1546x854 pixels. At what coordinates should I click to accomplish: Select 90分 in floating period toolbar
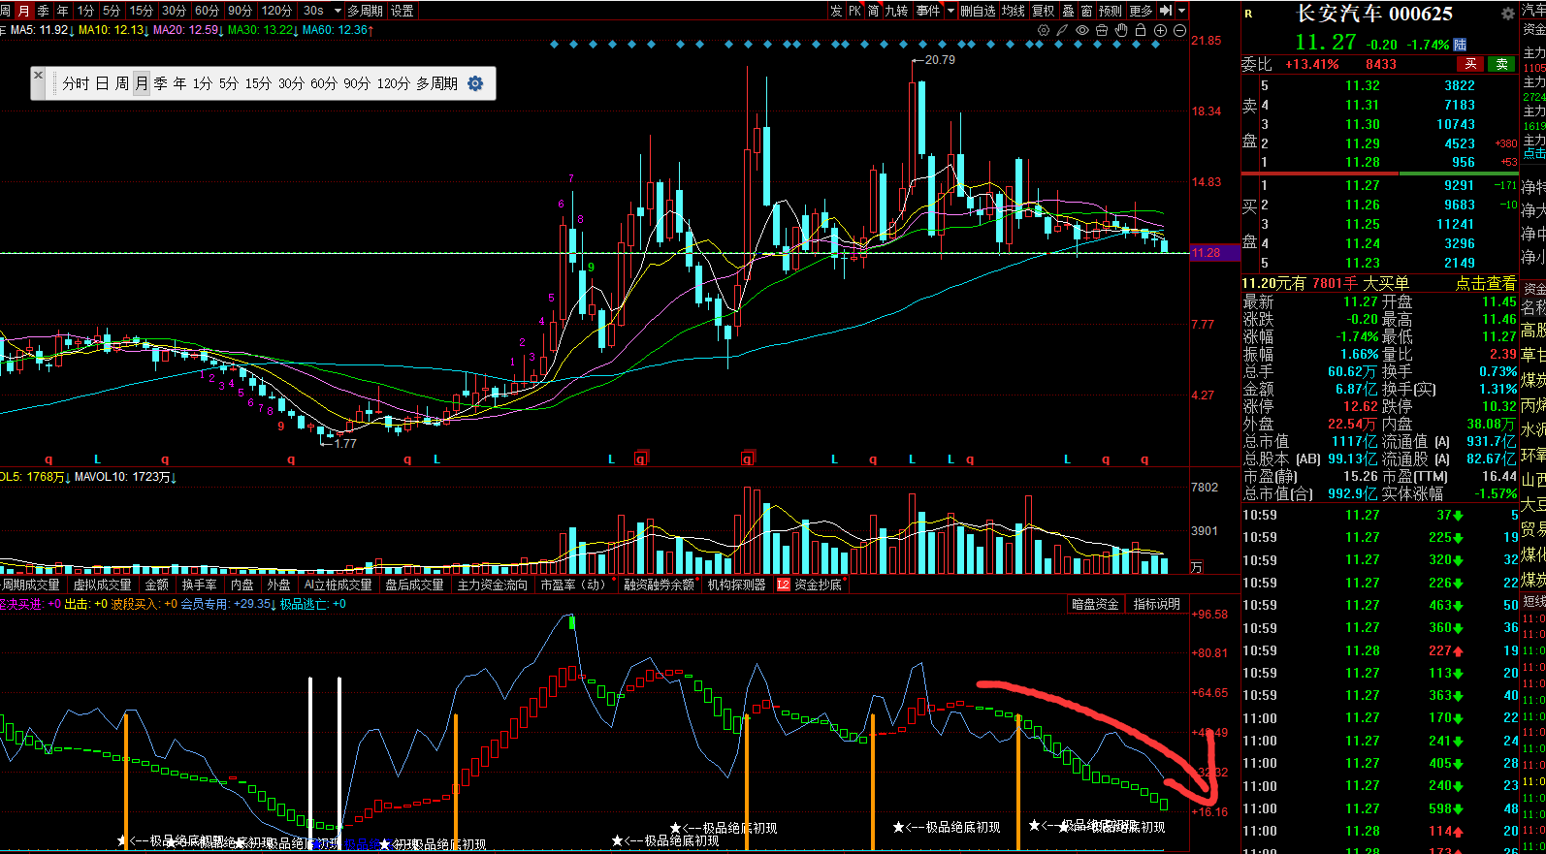[x=357, y=83]
